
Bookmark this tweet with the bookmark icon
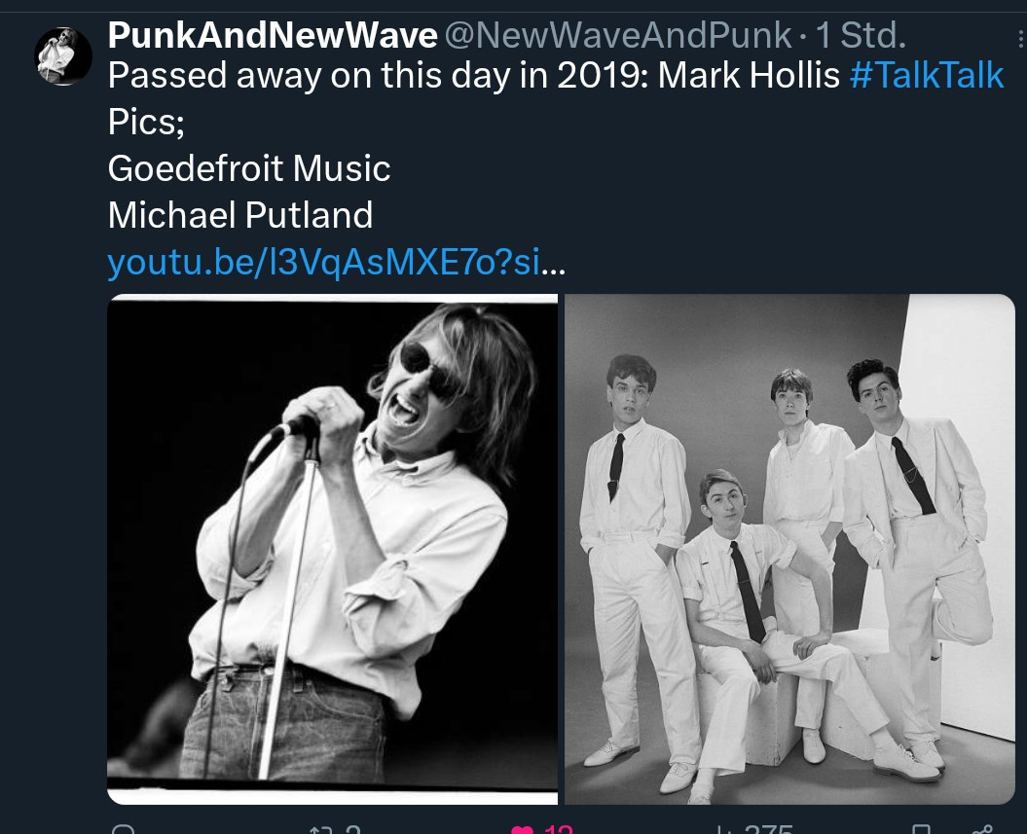tap(921, 830)
